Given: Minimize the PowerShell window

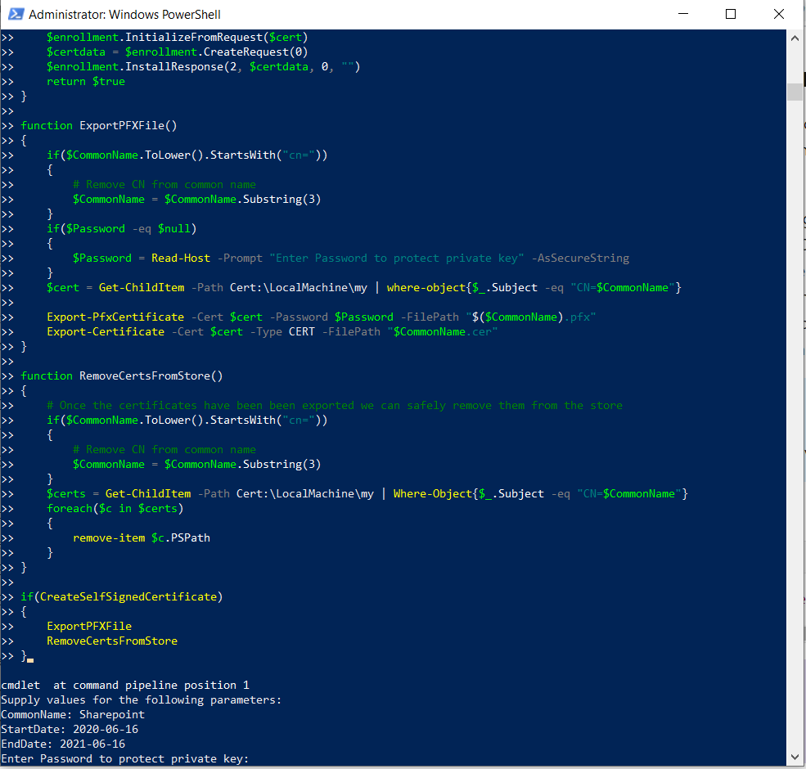Looking at the screenshot, I should tap(683, 14).
